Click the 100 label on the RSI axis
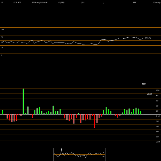 (3, 29)
